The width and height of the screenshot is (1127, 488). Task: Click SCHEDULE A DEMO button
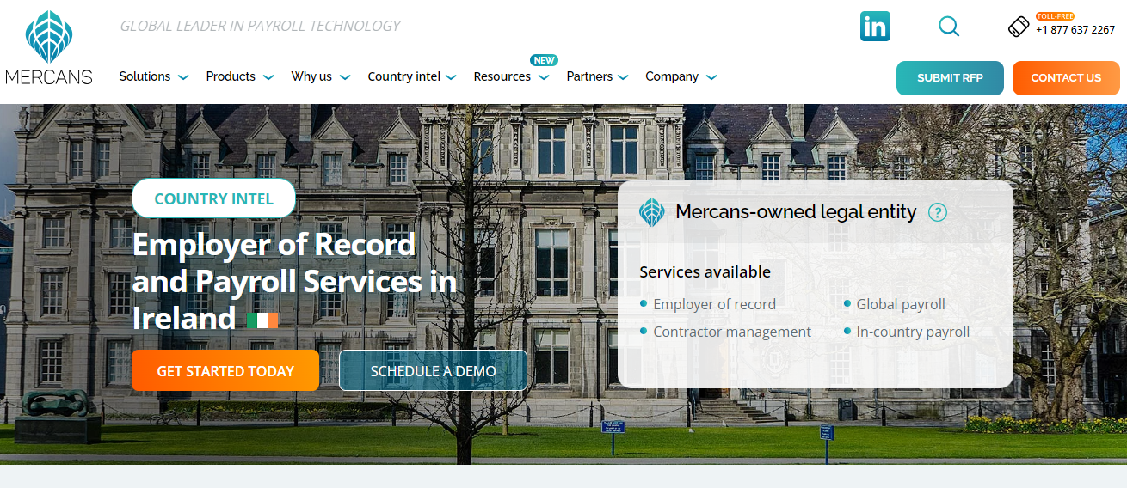[x=433, y=371]
